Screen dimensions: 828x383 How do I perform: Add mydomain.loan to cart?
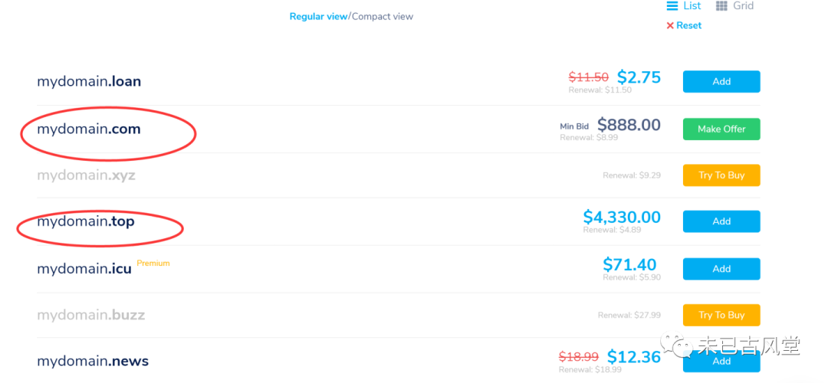point(721,82)
